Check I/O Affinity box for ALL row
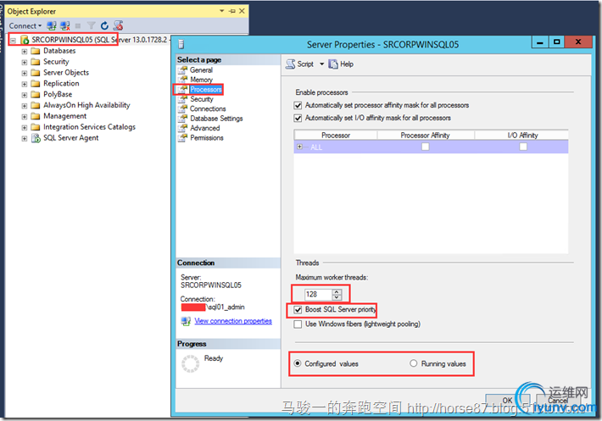The image size is (602, 421). pos(523,147)
